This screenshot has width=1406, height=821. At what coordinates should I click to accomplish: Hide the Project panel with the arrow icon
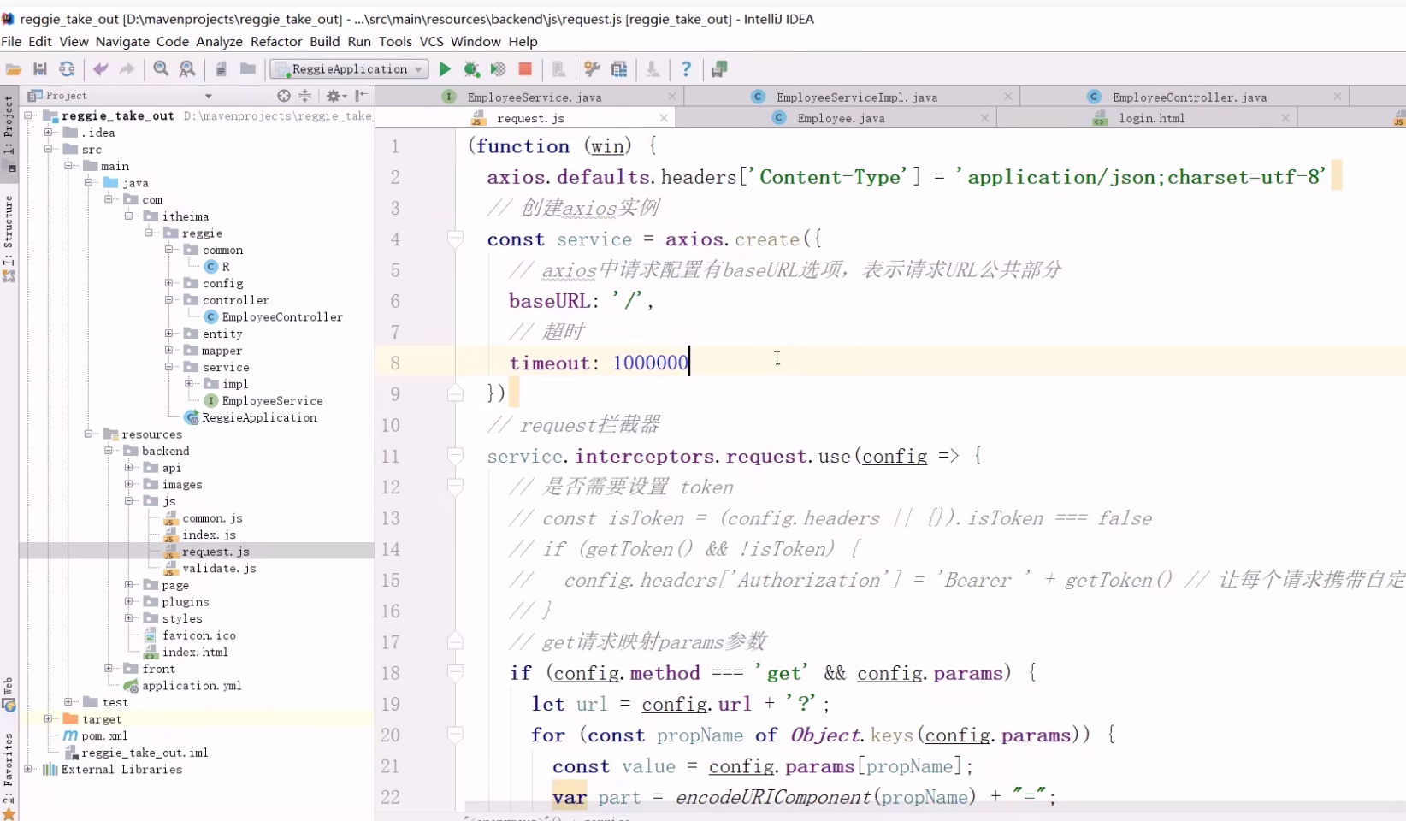tap(362, 96)
